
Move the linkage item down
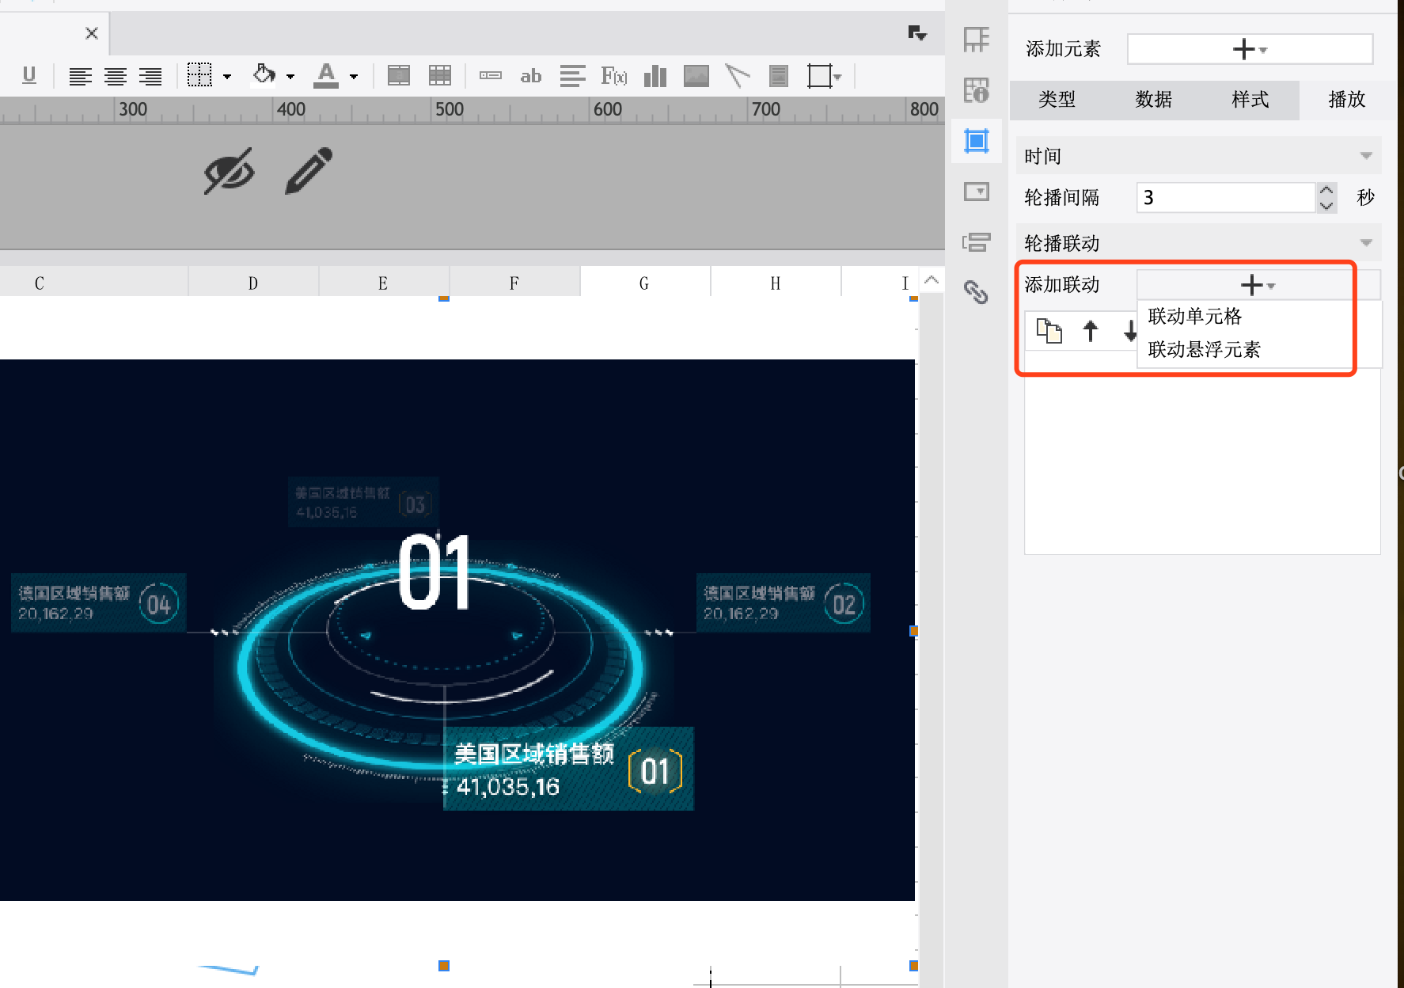tap(1130, 331)
